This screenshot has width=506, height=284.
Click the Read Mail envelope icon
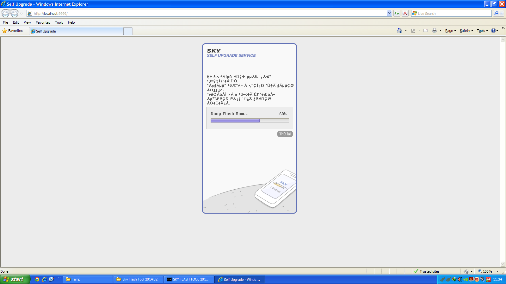(426, 31)
